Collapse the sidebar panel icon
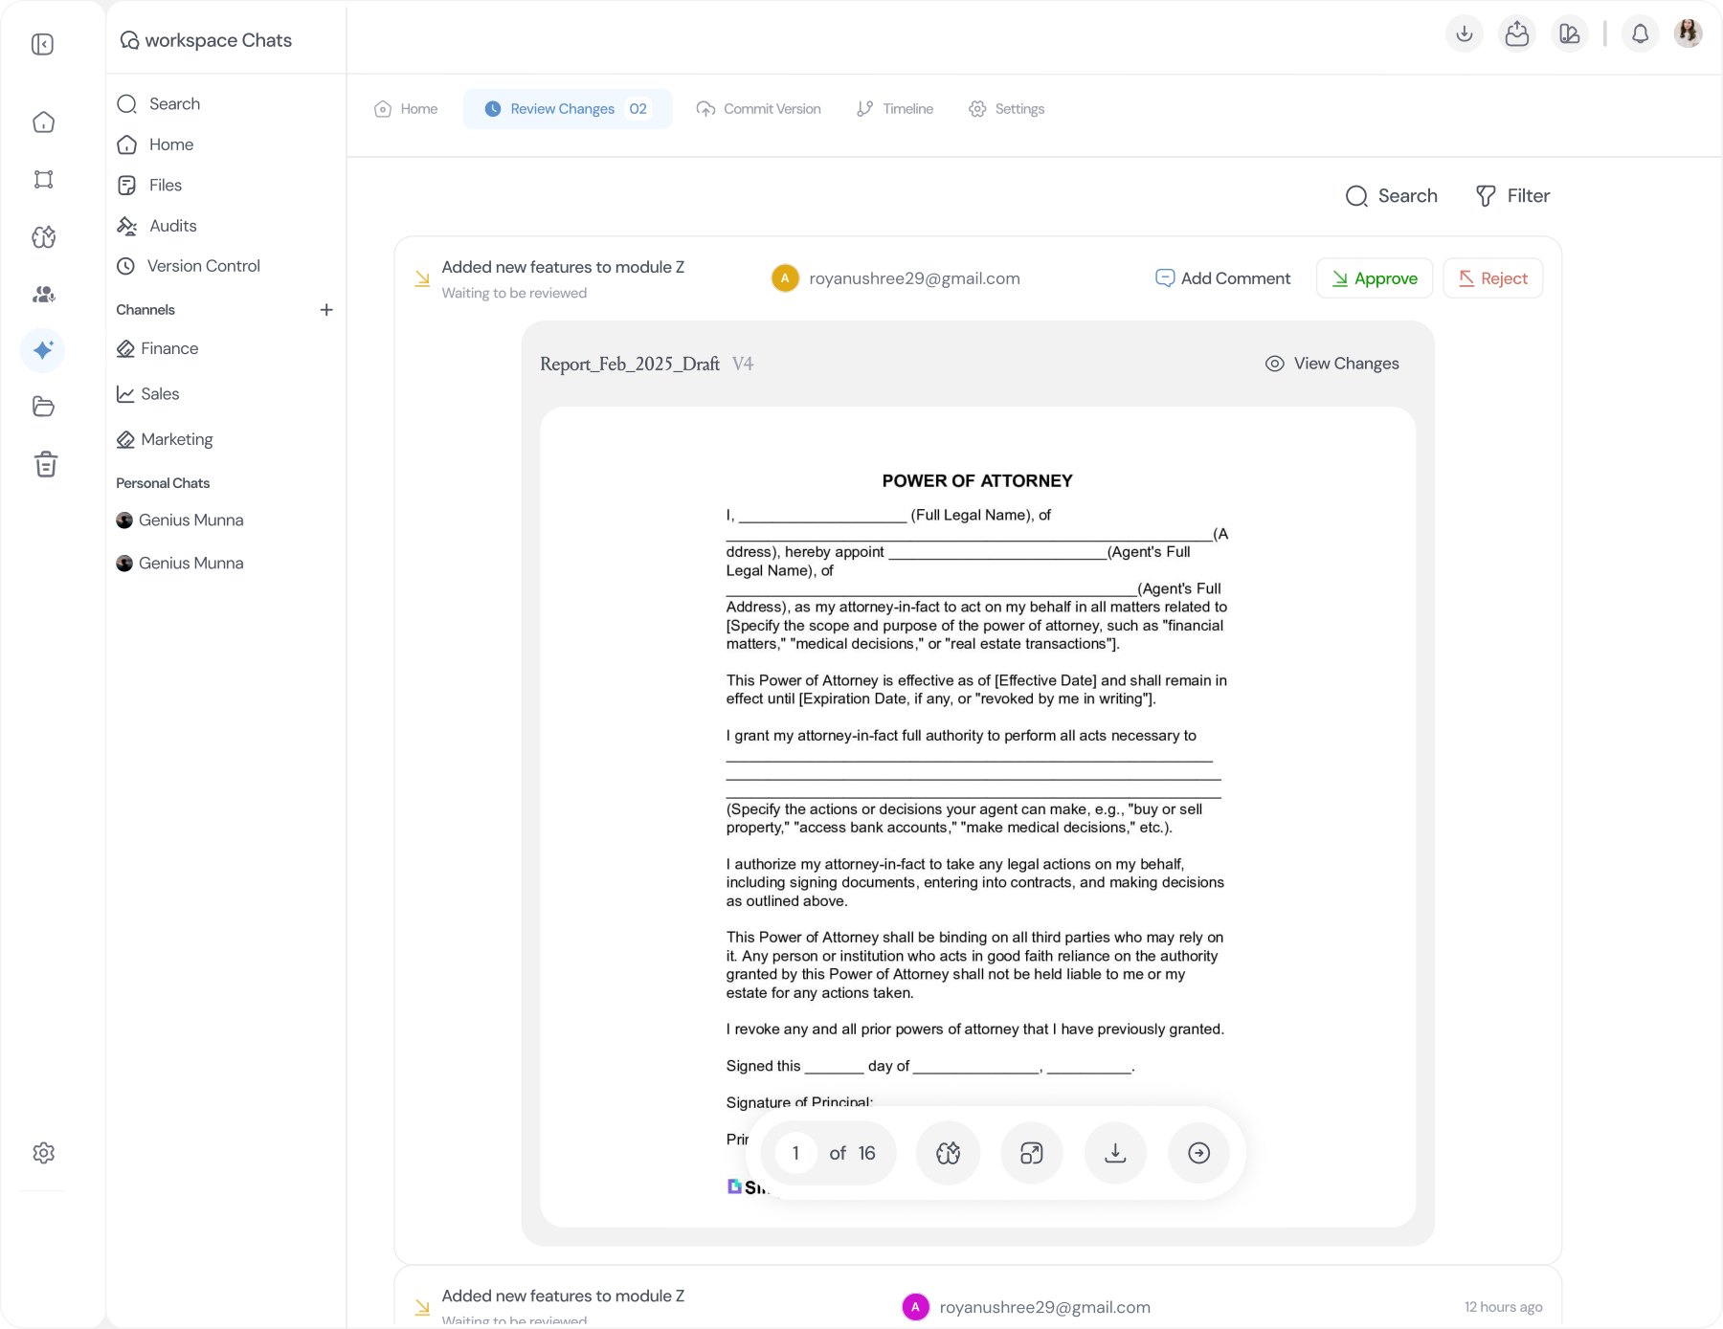Screen dimensions: 1723x1329 [43, 45]
